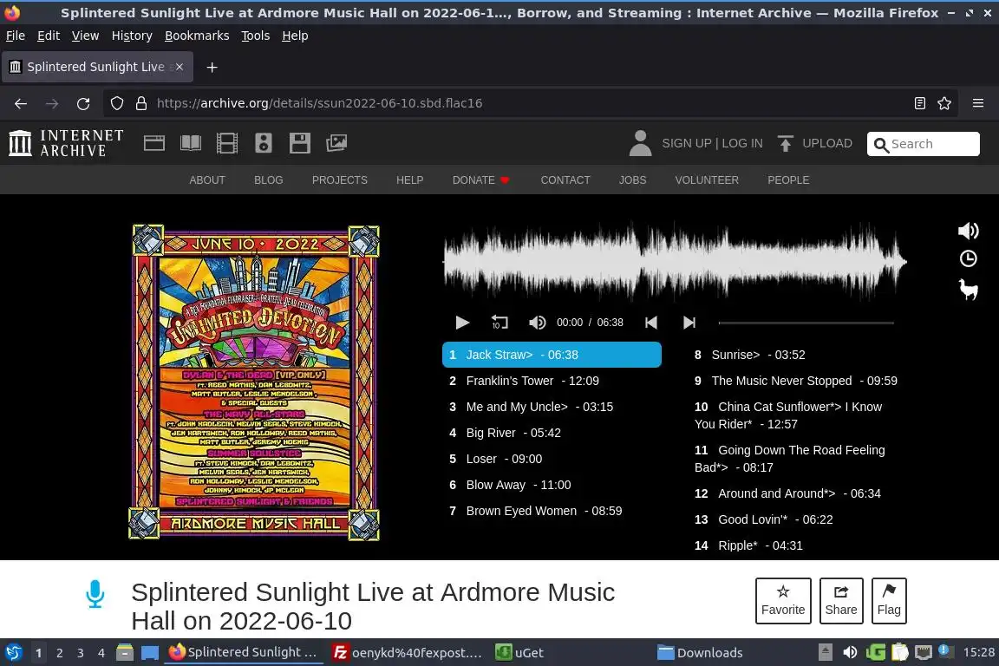Switch to workspace 2 in taskbar
Image resolution: width=999 pixels, height=666 pixels.
(59, 653)
